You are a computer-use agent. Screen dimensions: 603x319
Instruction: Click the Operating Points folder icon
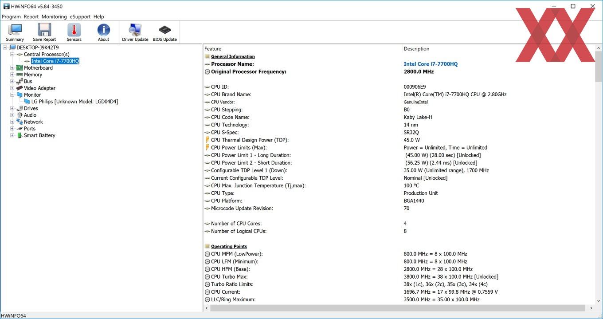pos(207,246)
